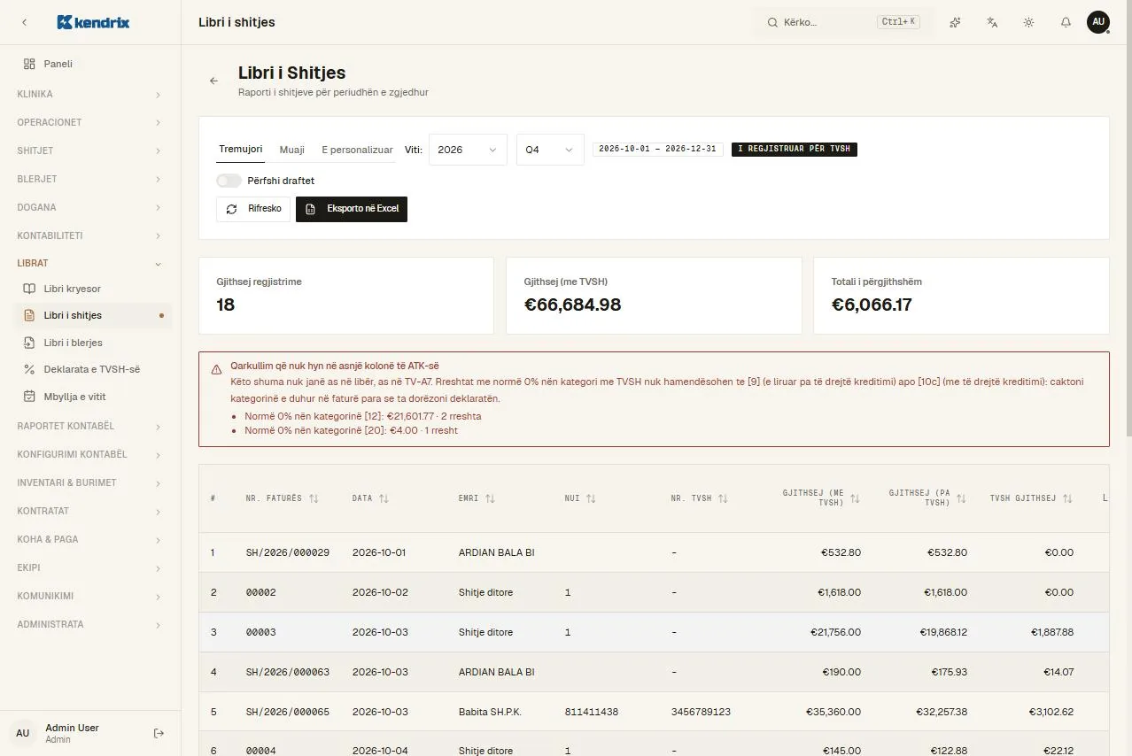Sort the Nr. TVSH column
This screenshot has height=756, width=1132.
[x=723, y=498]
